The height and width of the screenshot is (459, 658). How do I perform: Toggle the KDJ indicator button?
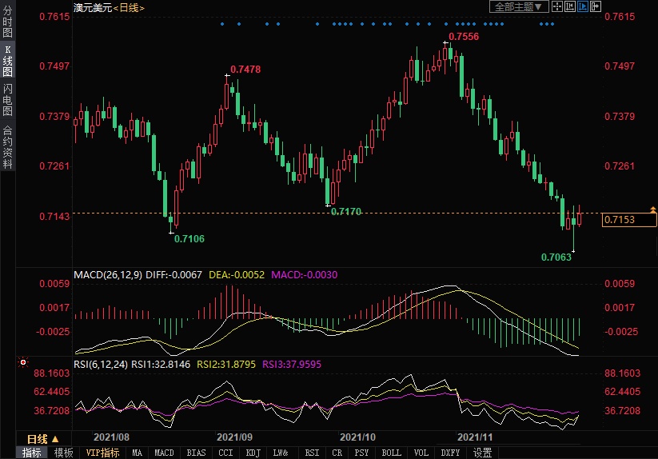pos(253,453)
